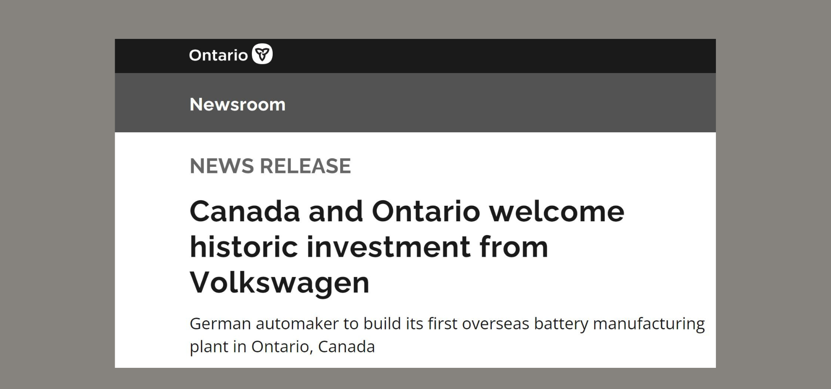Click the word Canada in the headline
This screenshot has height=389, width=831.
[x=245, y=211]
